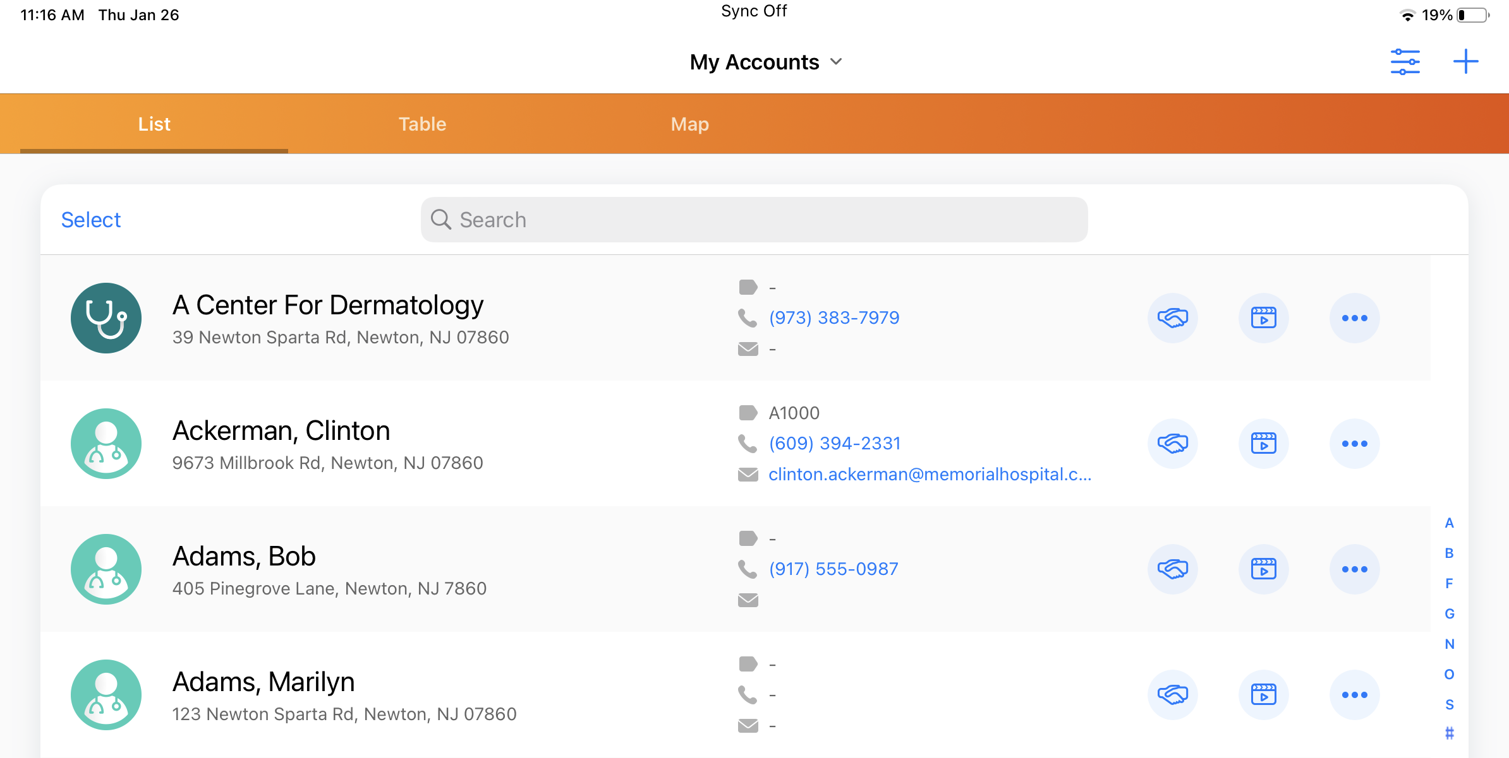Click into the Search field
The image size is (1509, 758).
click(x=753, y=220)
